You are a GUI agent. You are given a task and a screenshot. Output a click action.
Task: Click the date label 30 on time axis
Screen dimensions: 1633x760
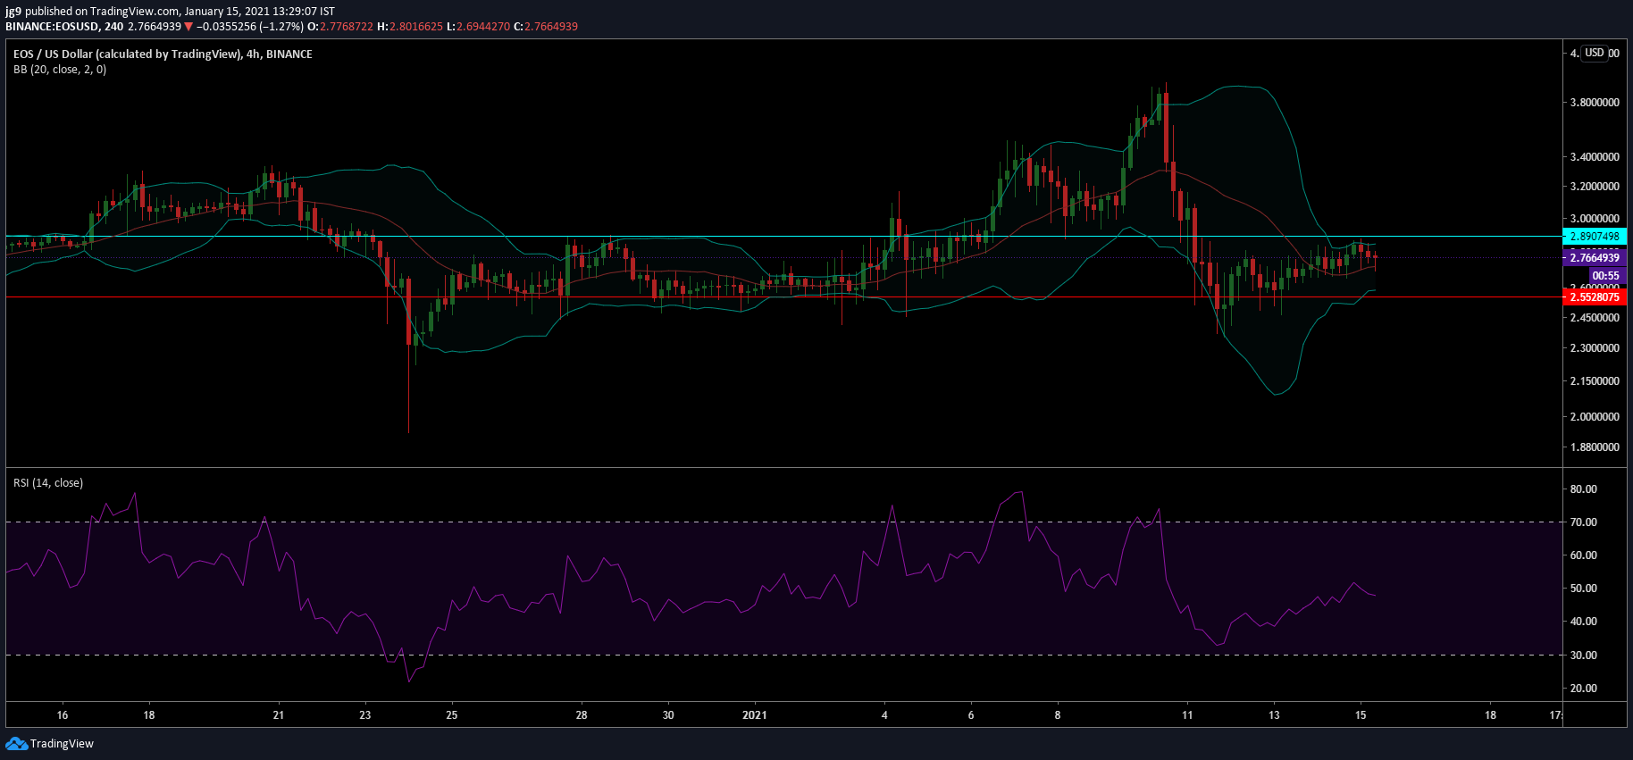[x=668, y=715]
